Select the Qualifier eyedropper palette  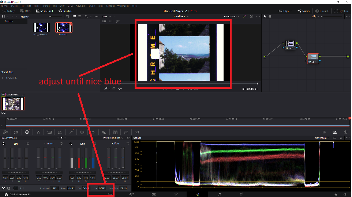[x=71, y=132]
